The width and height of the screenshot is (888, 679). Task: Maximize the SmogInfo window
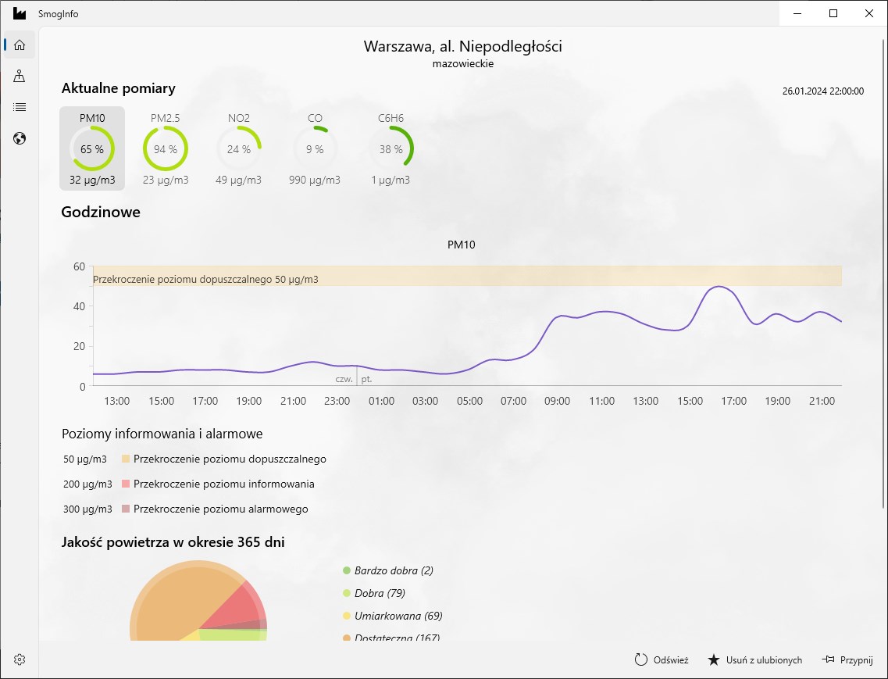tap(833, 13)
